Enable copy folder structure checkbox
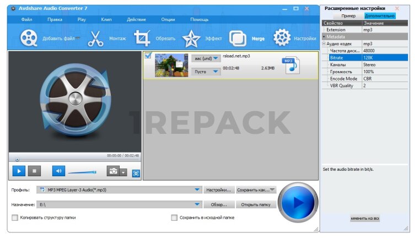 pos(15,218)
